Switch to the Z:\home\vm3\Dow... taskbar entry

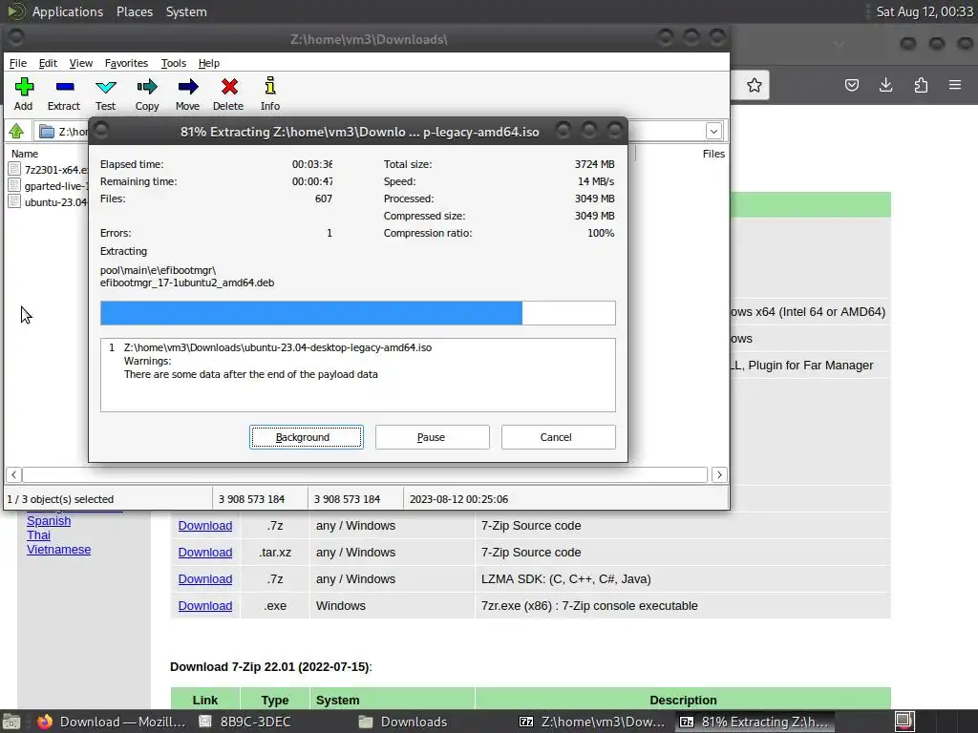click(x=592, y=722)
